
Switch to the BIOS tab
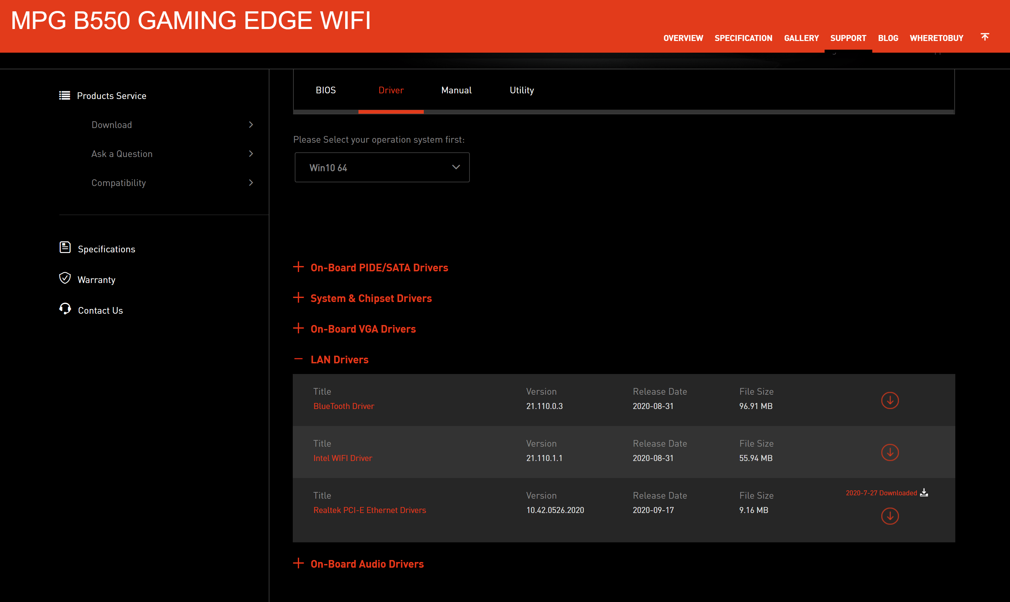(x=326, y=90)
